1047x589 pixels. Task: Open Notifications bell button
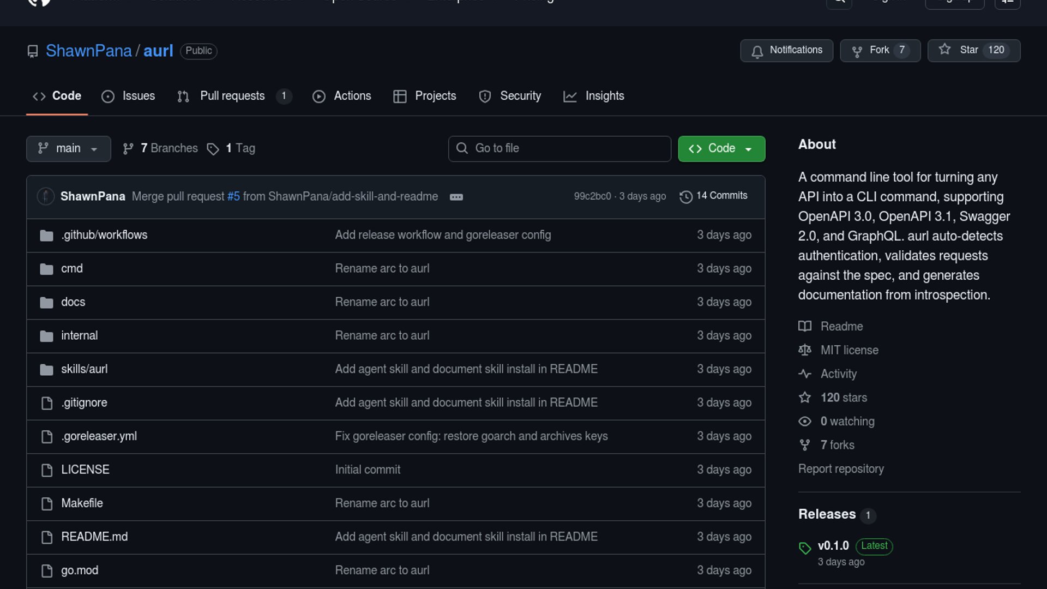(x=786, y=51)
